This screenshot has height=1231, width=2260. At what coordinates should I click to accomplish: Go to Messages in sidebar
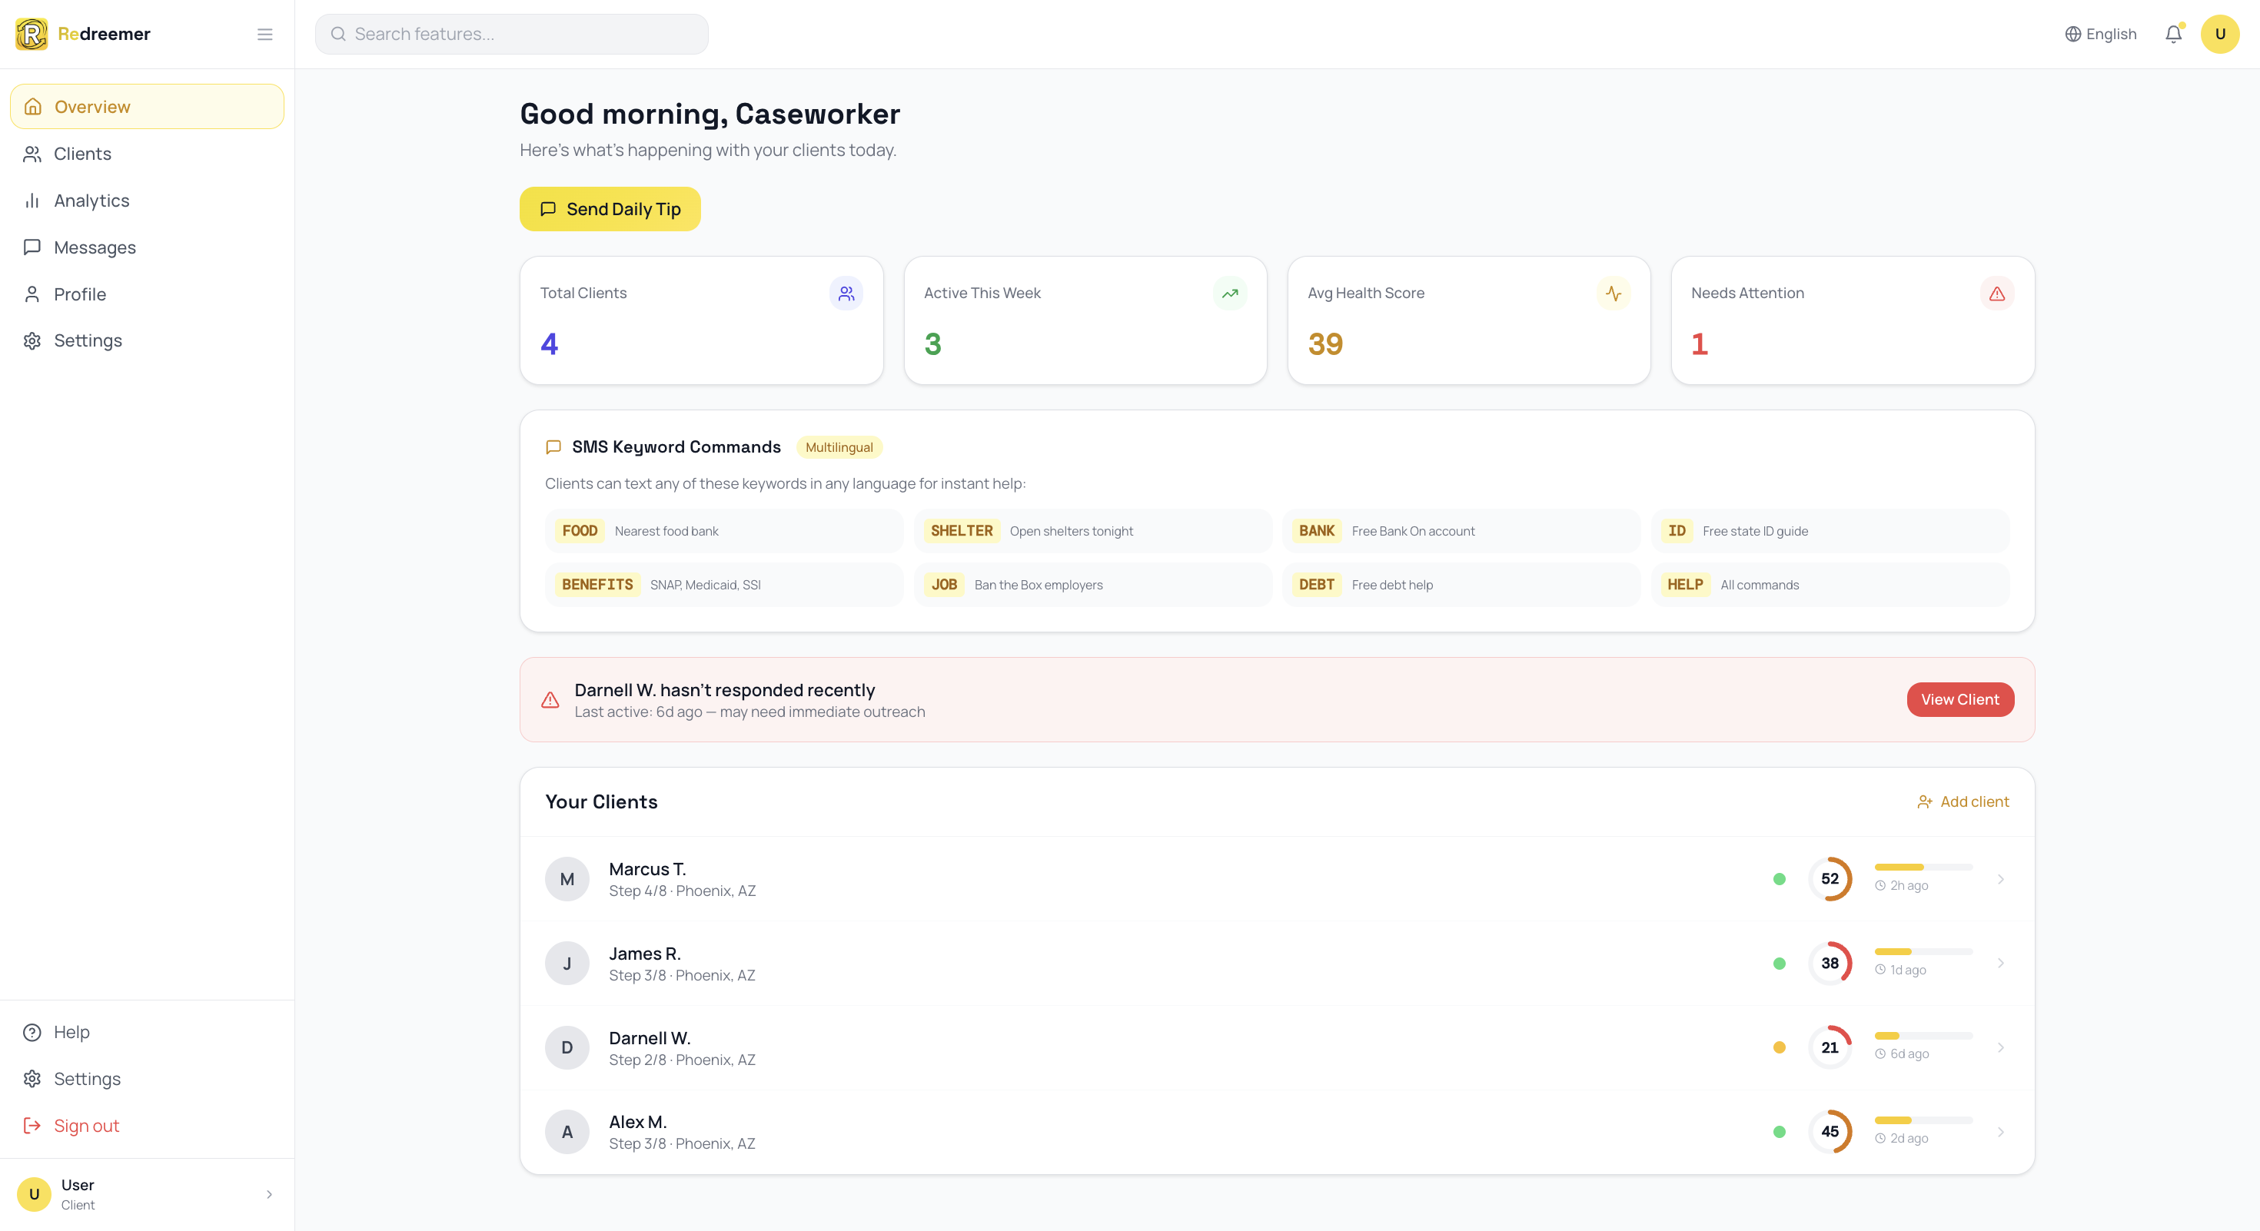pos(95,247)
